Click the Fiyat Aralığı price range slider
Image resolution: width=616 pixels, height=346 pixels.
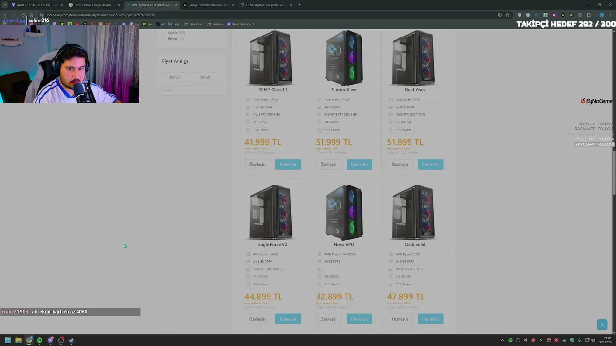[x=192, y=87]
